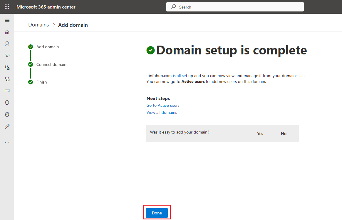Answer Yes to the feedback question

[x=260, y=134]
